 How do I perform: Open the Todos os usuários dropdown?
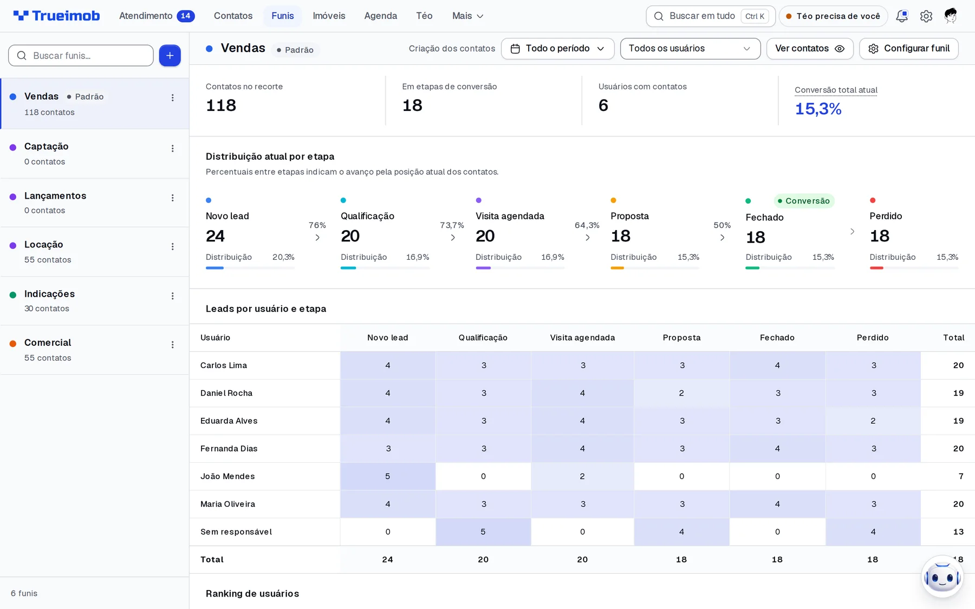690,49
